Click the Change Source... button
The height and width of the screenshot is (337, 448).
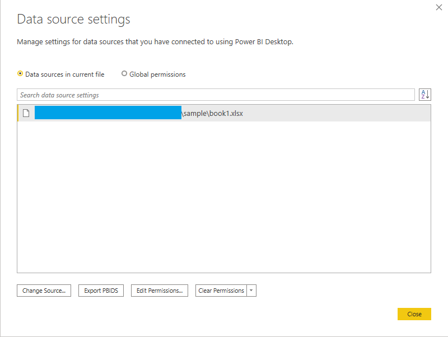(44, 291)
